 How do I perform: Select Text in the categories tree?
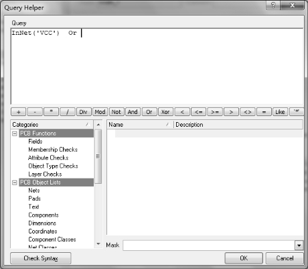33,207
